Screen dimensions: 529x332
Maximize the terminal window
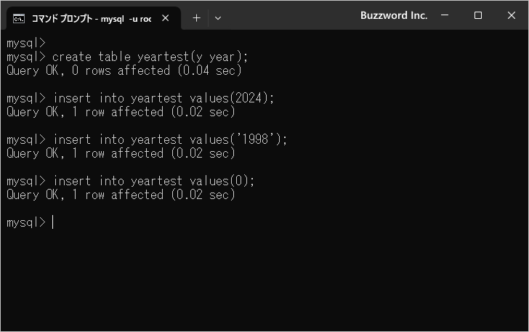pos(478,15)
